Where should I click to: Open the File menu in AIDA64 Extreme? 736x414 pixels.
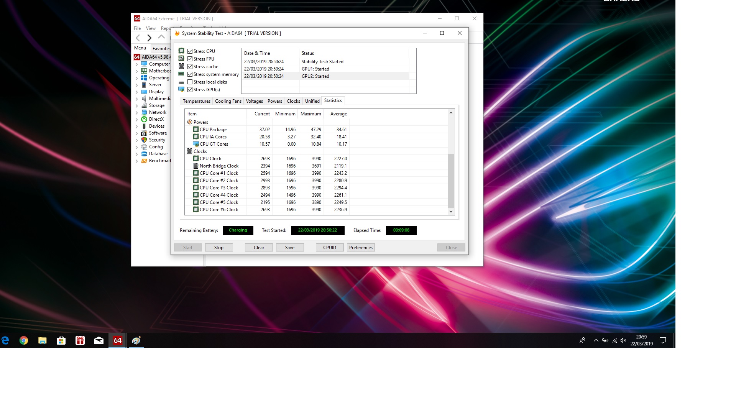pyautogui.click(x=137, y=28)
